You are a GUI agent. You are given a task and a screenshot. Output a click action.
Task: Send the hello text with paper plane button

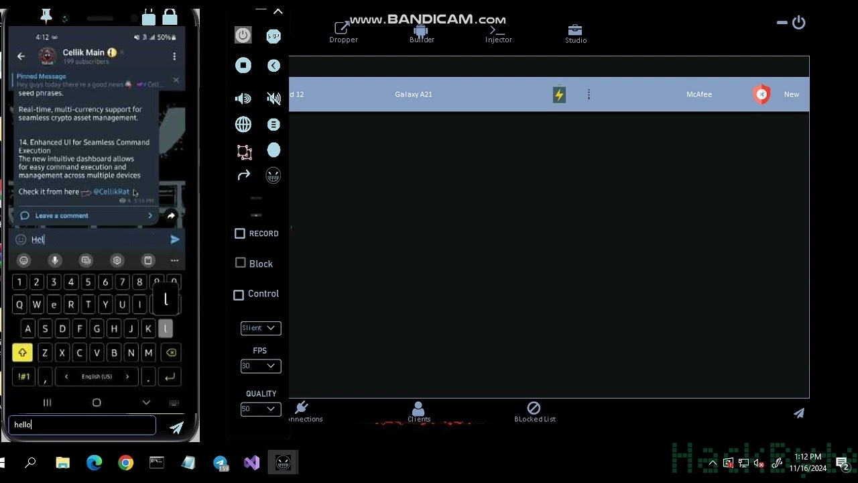tap(176, 427)
